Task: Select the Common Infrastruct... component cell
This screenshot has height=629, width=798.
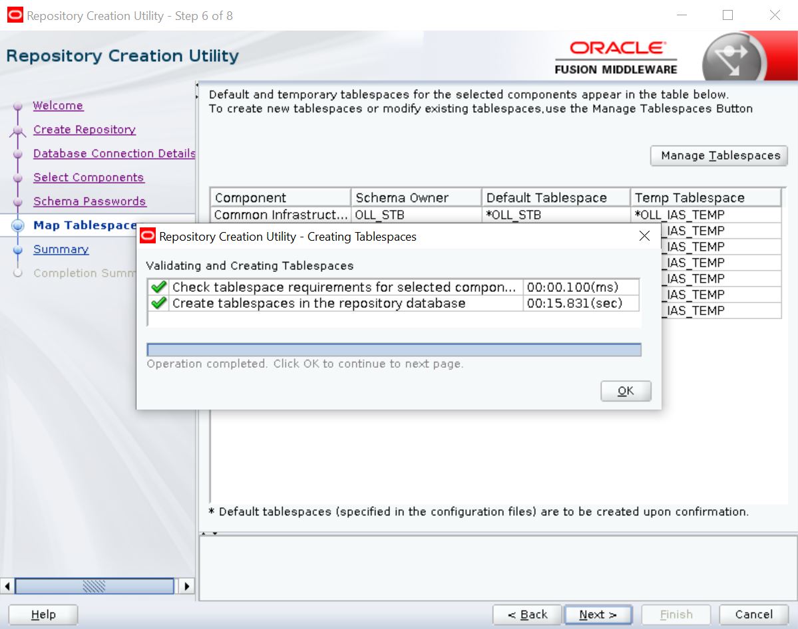Action: click(x=280, y=215)
